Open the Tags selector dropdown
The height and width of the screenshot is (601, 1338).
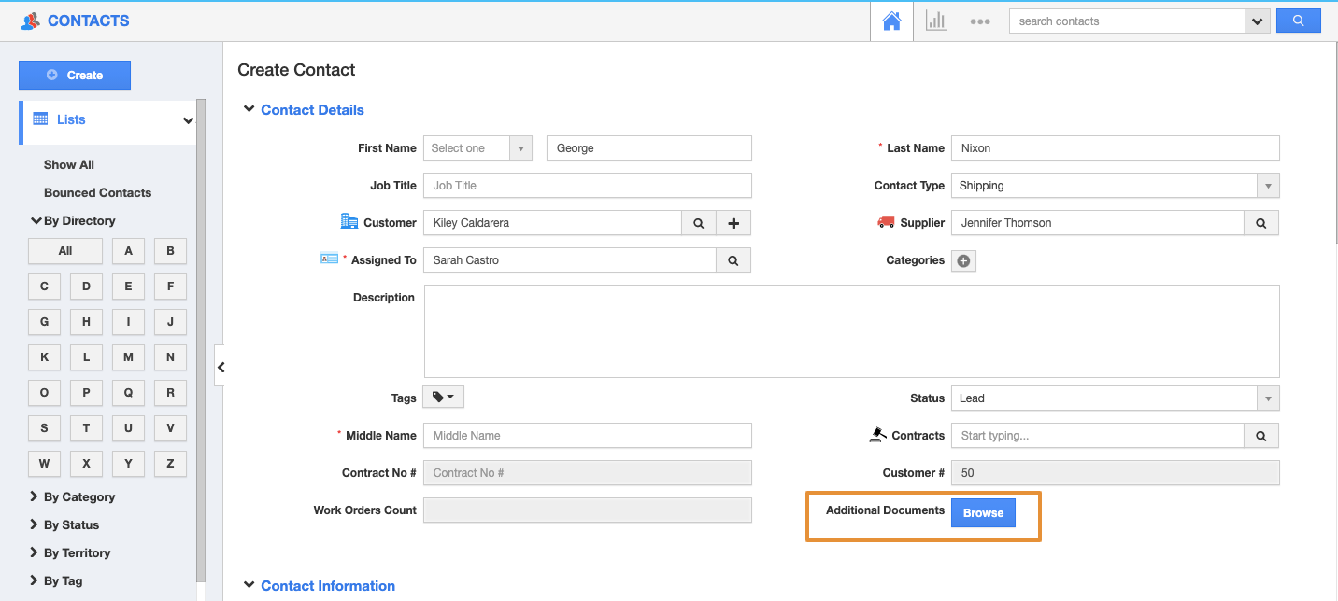tap(442, 397)
